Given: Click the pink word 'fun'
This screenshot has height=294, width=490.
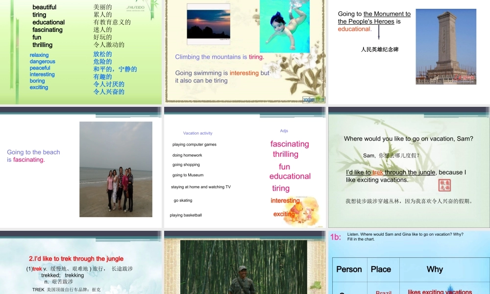Looking at the screenshot, I should click(x=284, y=167).
